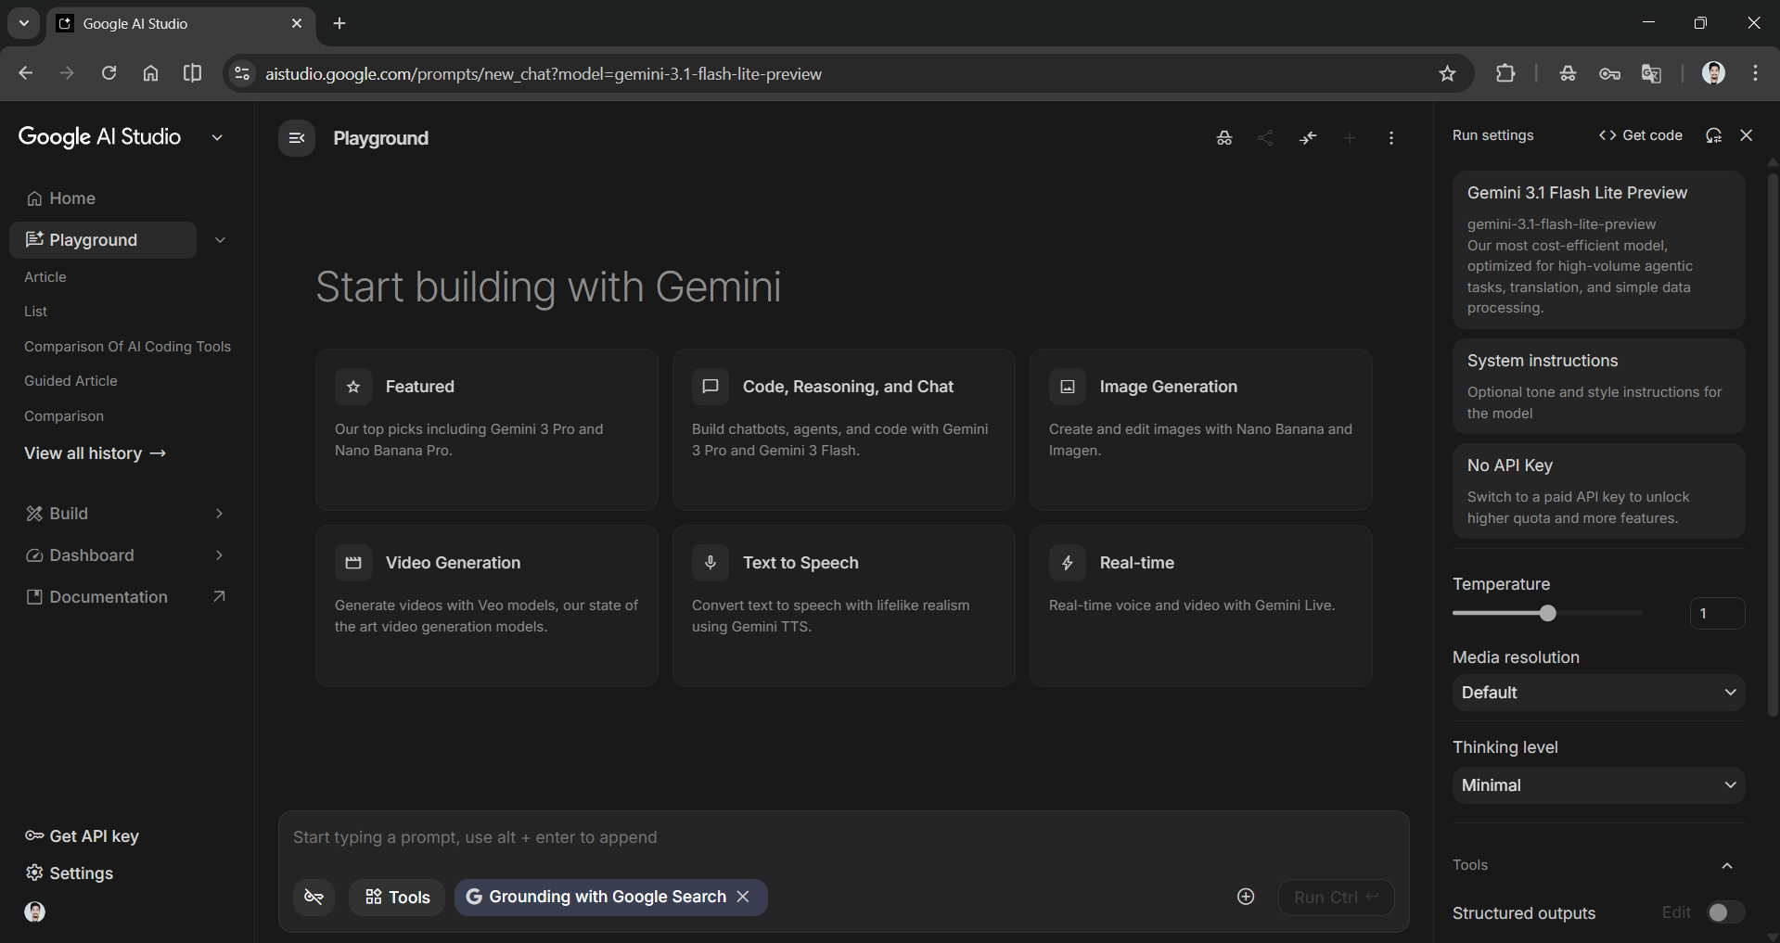This screenshot has height=943, width=1780.
Task: Open the Guided Article history item
Action: (x=70, y=381)
